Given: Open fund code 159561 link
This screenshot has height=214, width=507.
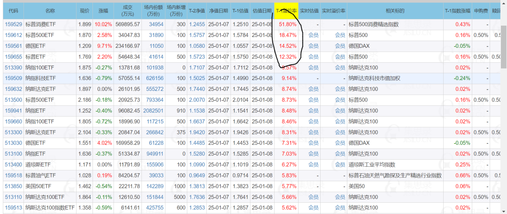Looking at the screenshot, I should point(13,46).
